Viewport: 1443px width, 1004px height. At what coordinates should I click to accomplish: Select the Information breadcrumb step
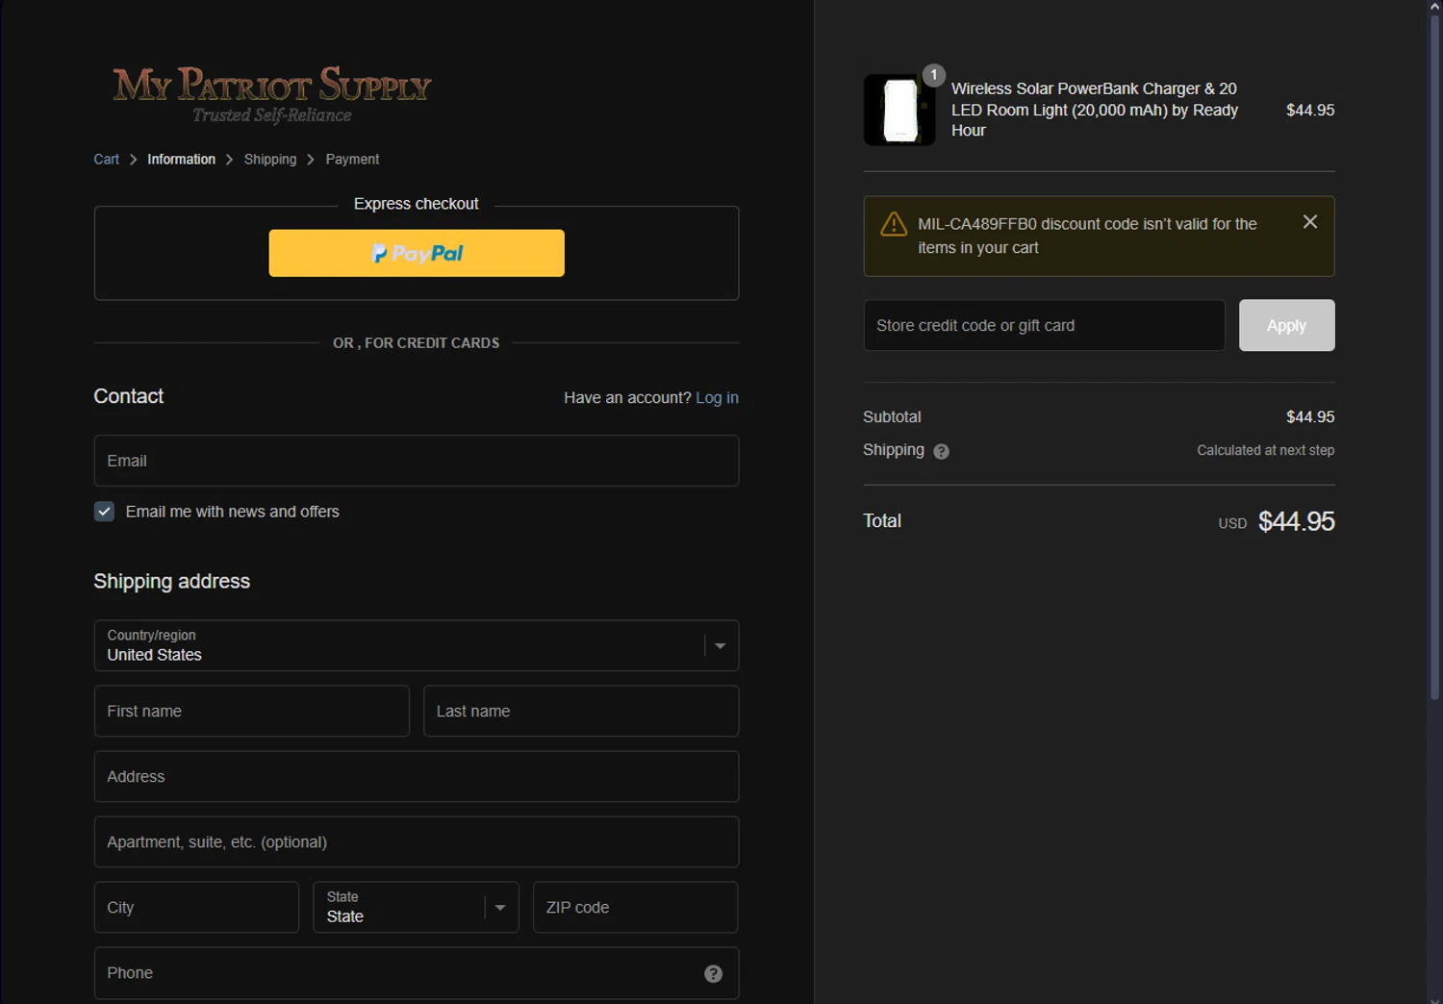point(181,160)
